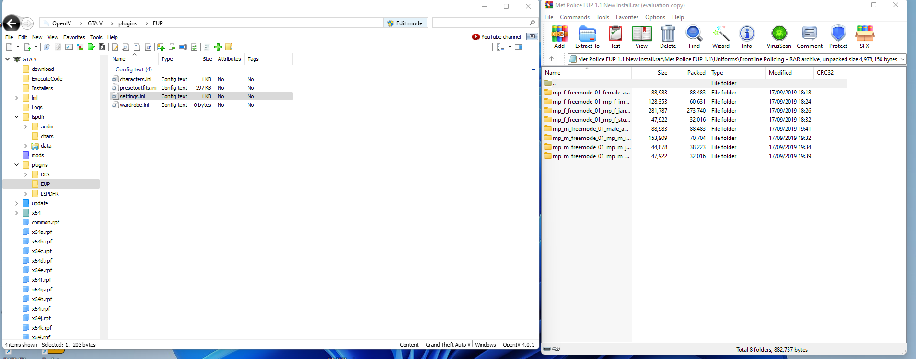Open WinRAR Commands menu
The width and height of the screenshot is (916, 359).
pos(574,17)
